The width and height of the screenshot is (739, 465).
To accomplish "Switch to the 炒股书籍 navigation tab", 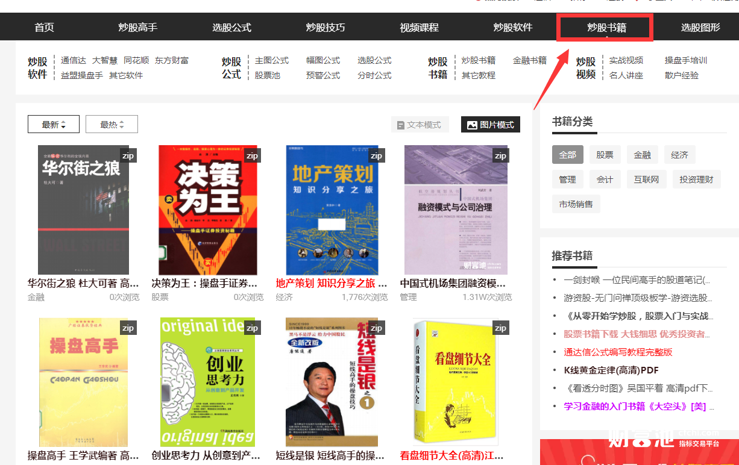I will tap(605, 27).
